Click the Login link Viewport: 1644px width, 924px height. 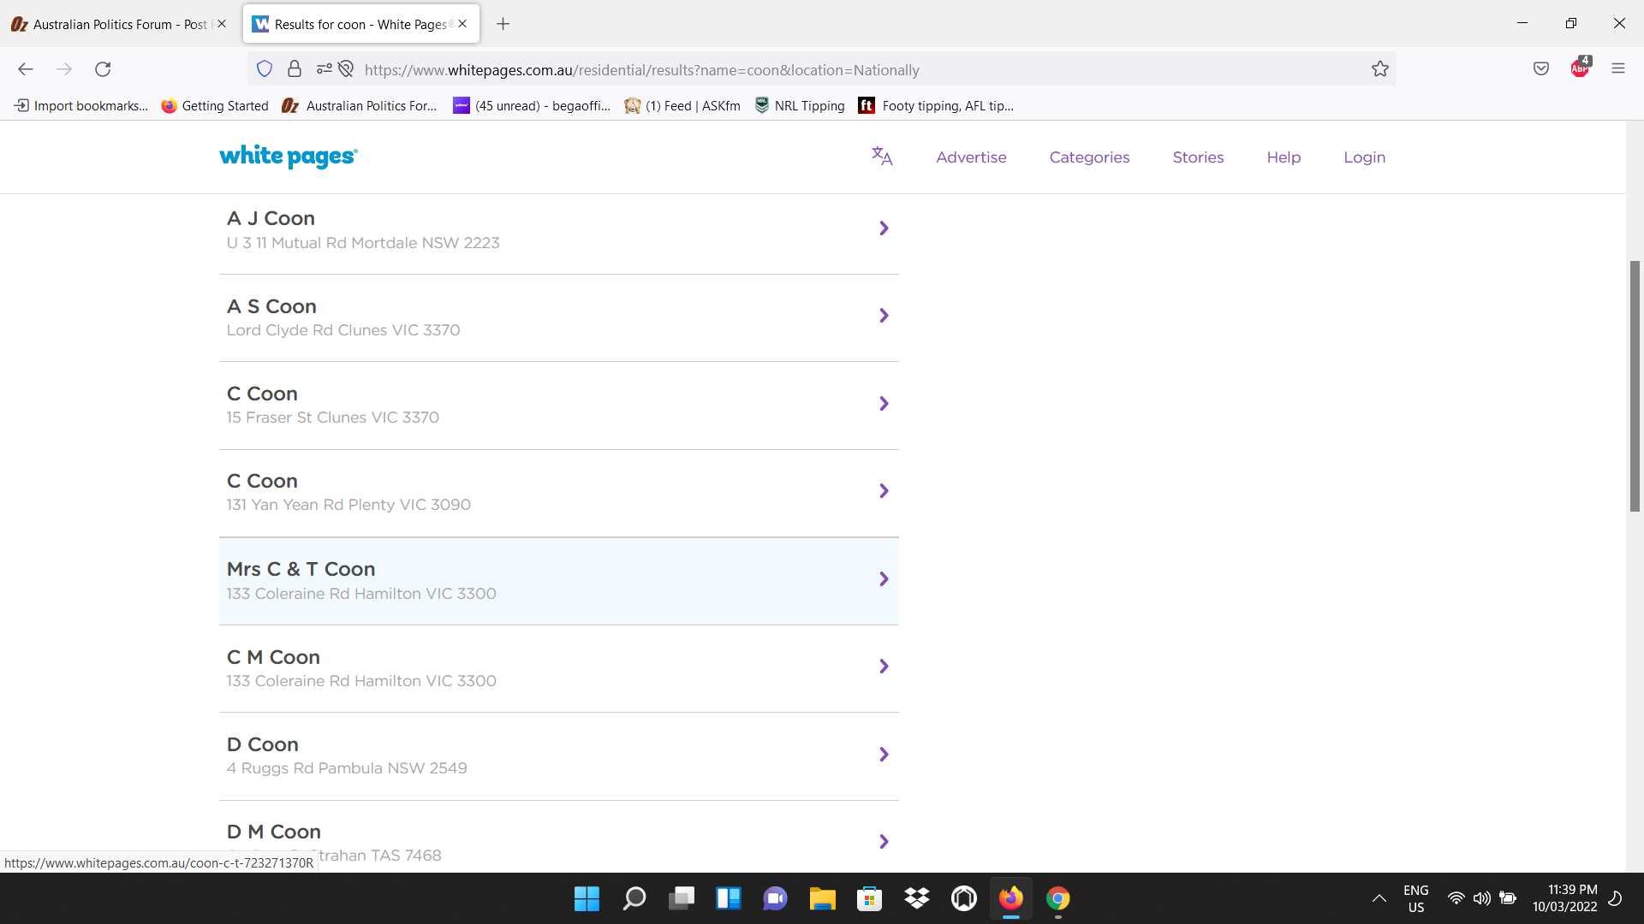tap(1364, 157)
